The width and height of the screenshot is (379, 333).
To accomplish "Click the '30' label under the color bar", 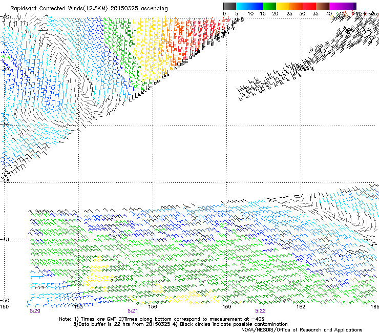I will (x=302, y=14).
